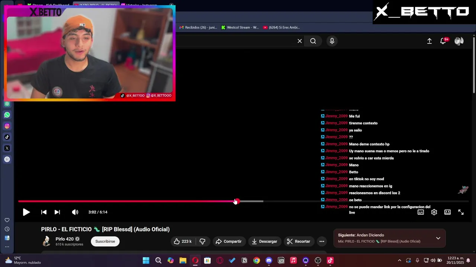Mute the video with the speaker icon
The height and width of the screenshot is (267, 476).
(x=75, y=212)
